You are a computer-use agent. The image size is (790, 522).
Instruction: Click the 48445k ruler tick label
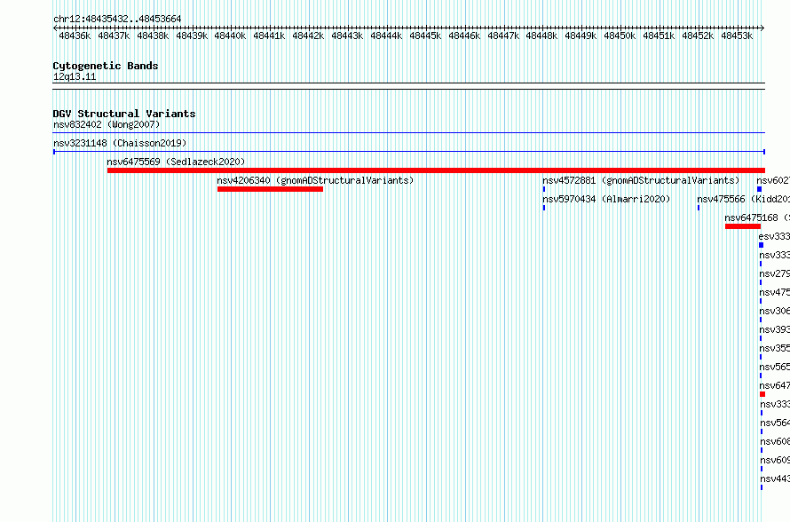(425, 36)
